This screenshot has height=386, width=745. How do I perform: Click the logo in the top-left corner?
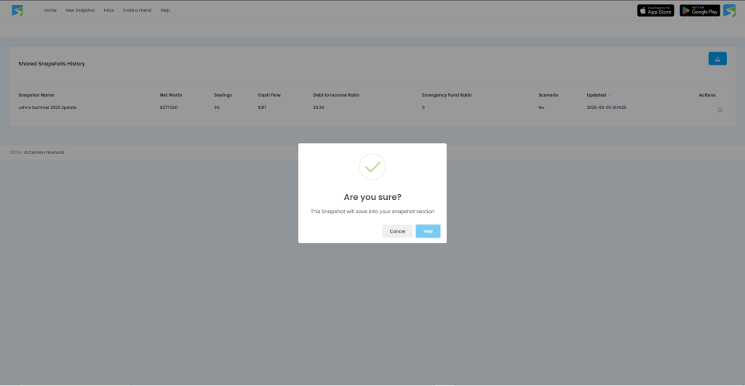tap(17, 10)
